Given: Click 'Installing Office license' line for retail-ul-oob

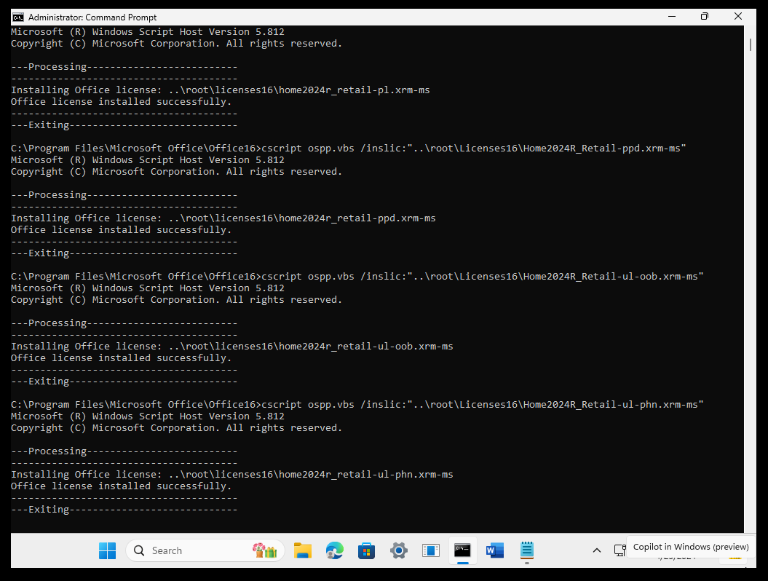Looking at the screenshot, I should click(232, 347).
